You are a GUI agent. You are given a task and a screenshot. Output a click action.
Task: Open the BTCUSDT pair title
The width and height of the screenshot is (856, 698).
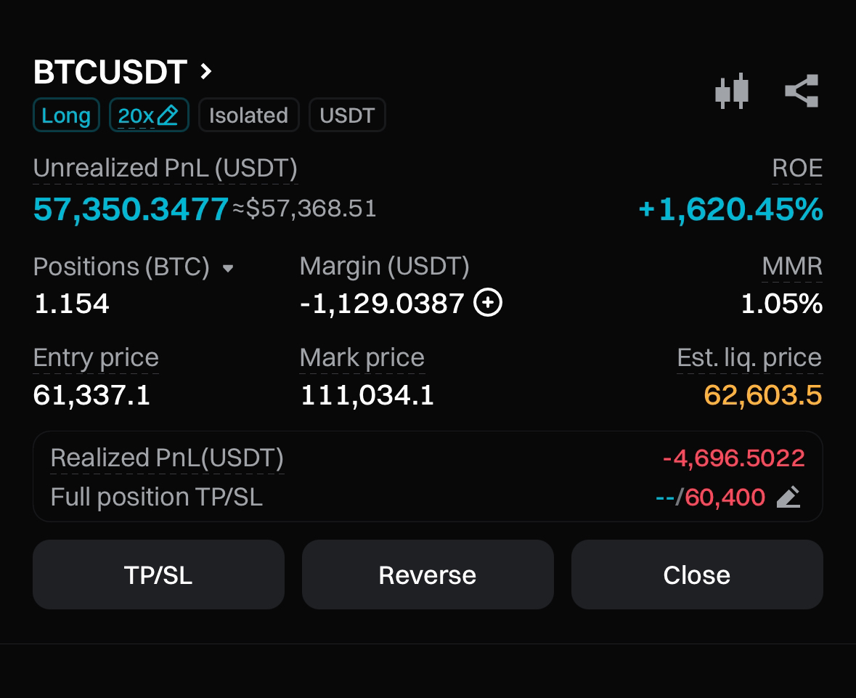pyautogui.click(x=110, y=72)
